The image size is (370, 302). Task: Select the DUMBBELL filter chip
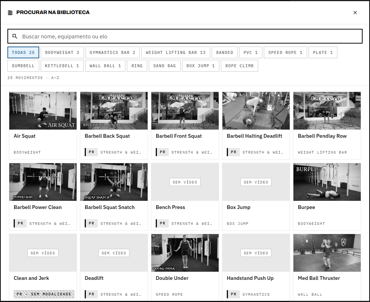(23, 66)
